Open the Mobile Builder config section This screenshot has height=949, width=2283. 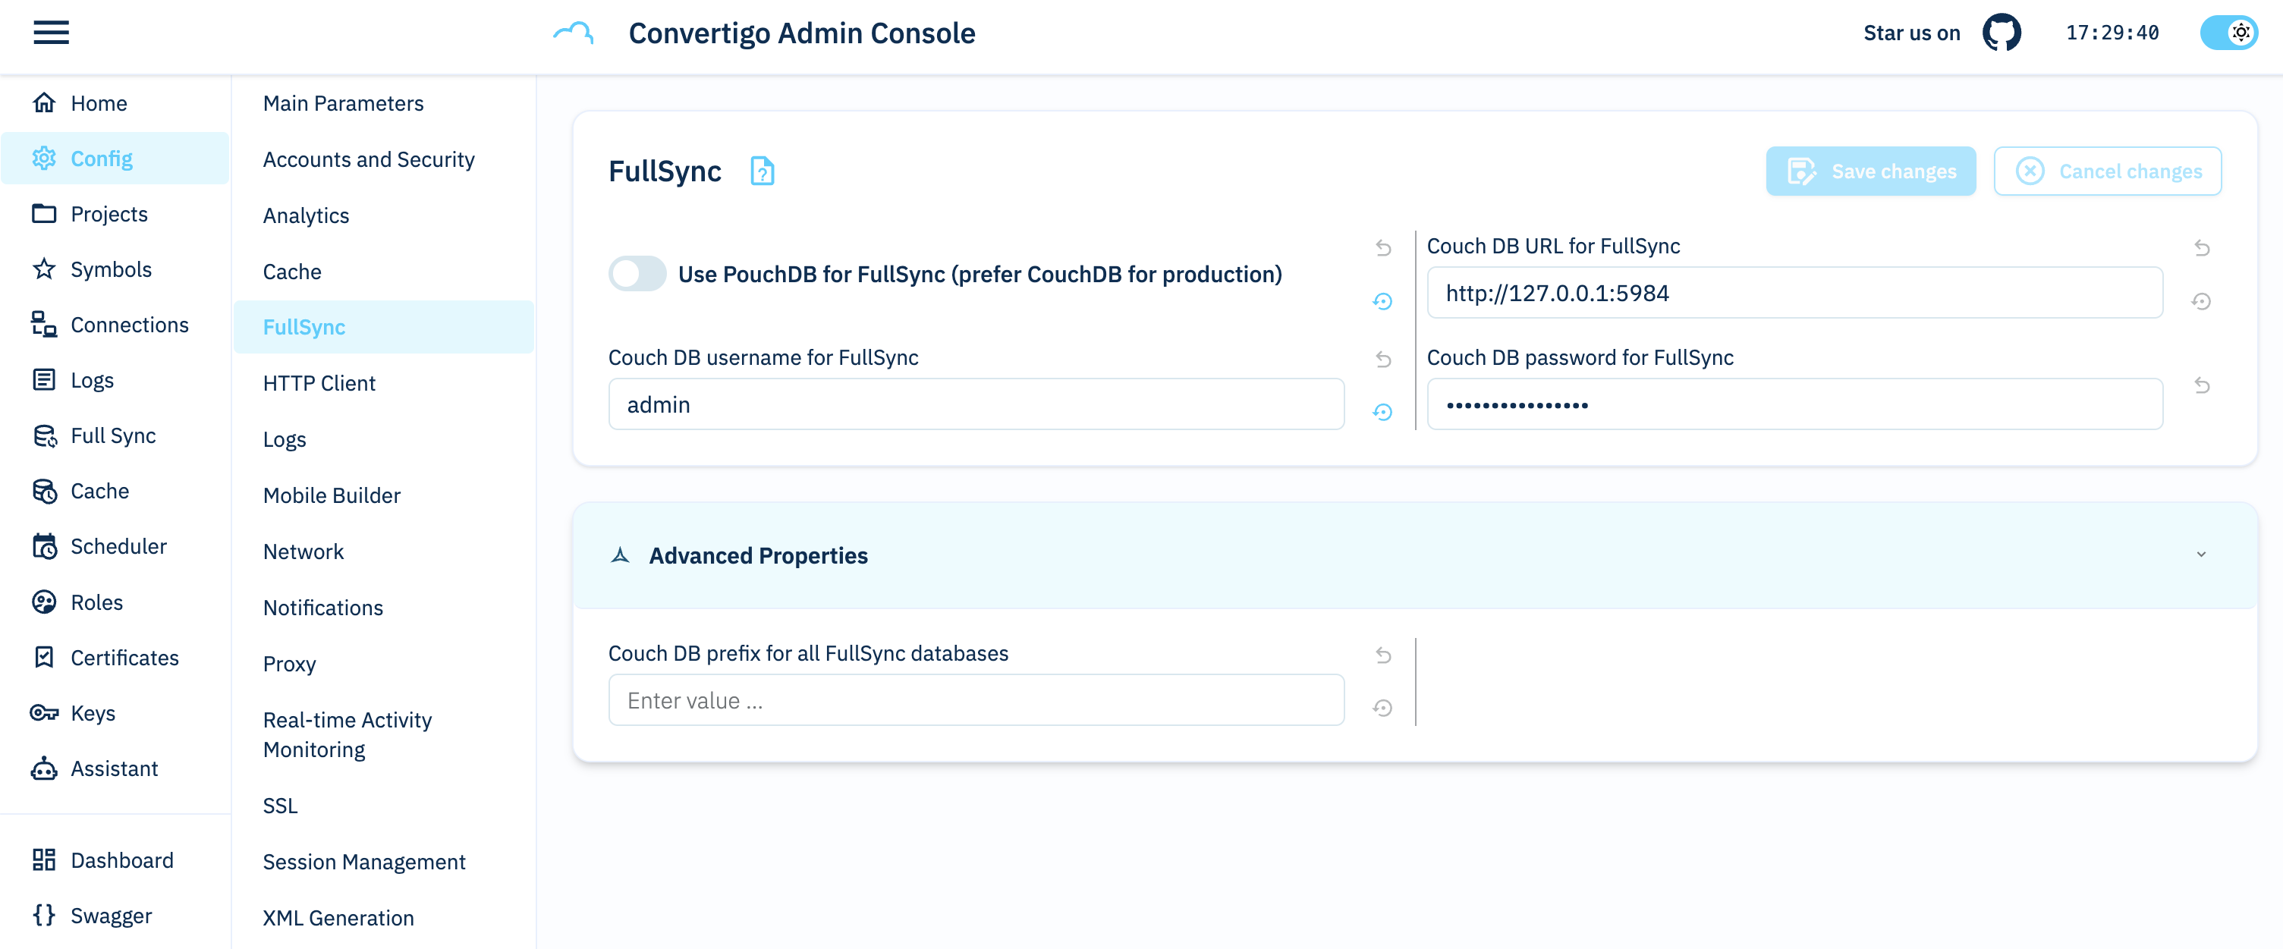click(331, 495)
